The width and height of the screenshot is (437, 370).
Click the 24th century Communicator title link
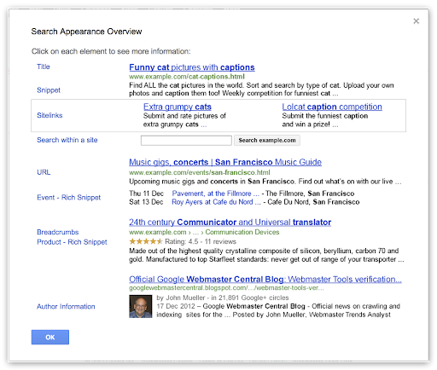point(230,222)
